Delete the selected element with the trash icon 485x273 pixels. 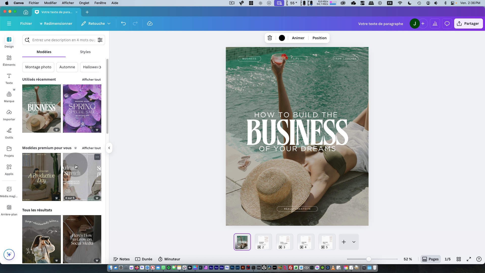(x=270, y=38)
